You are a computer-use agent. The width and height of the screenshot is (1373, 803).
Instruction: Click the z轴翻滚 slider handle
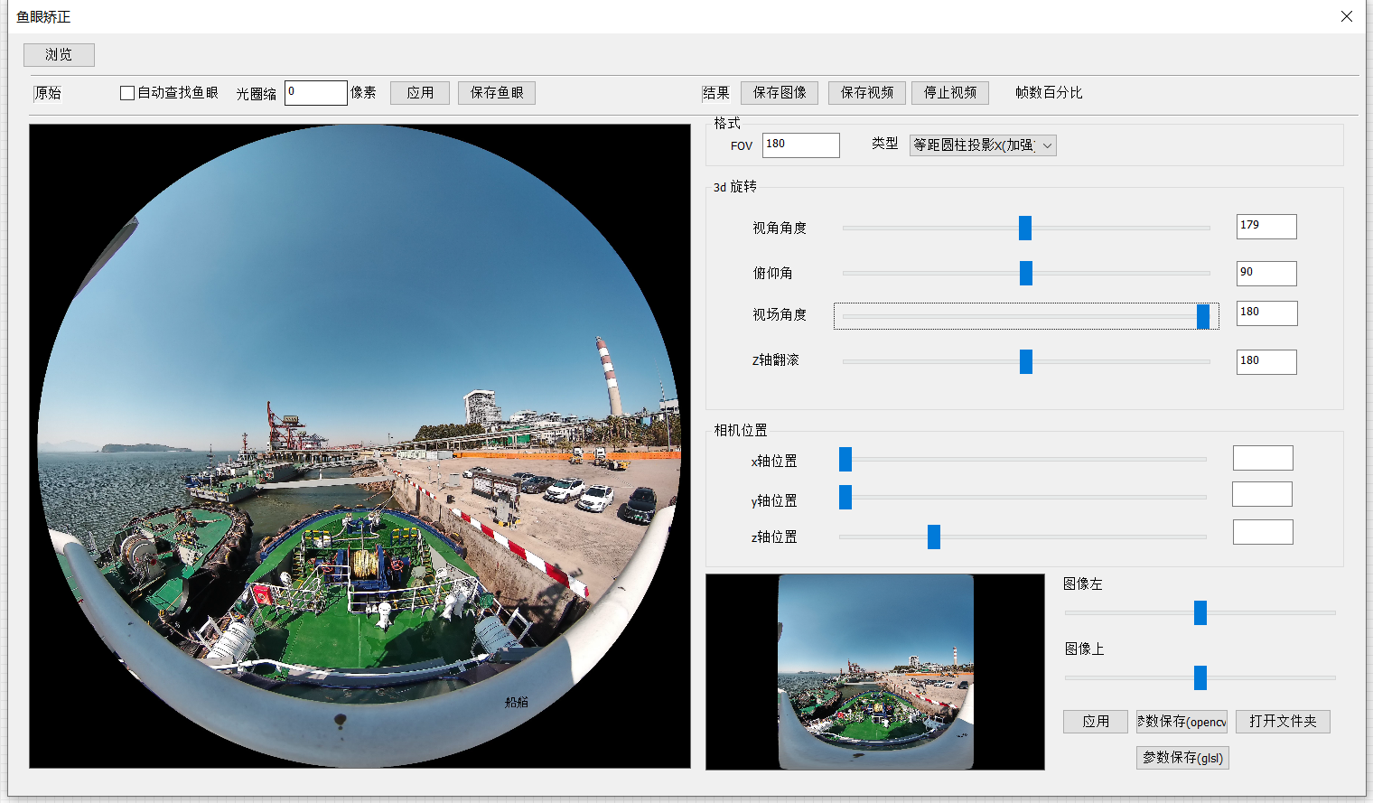(x=1026, y=361)
